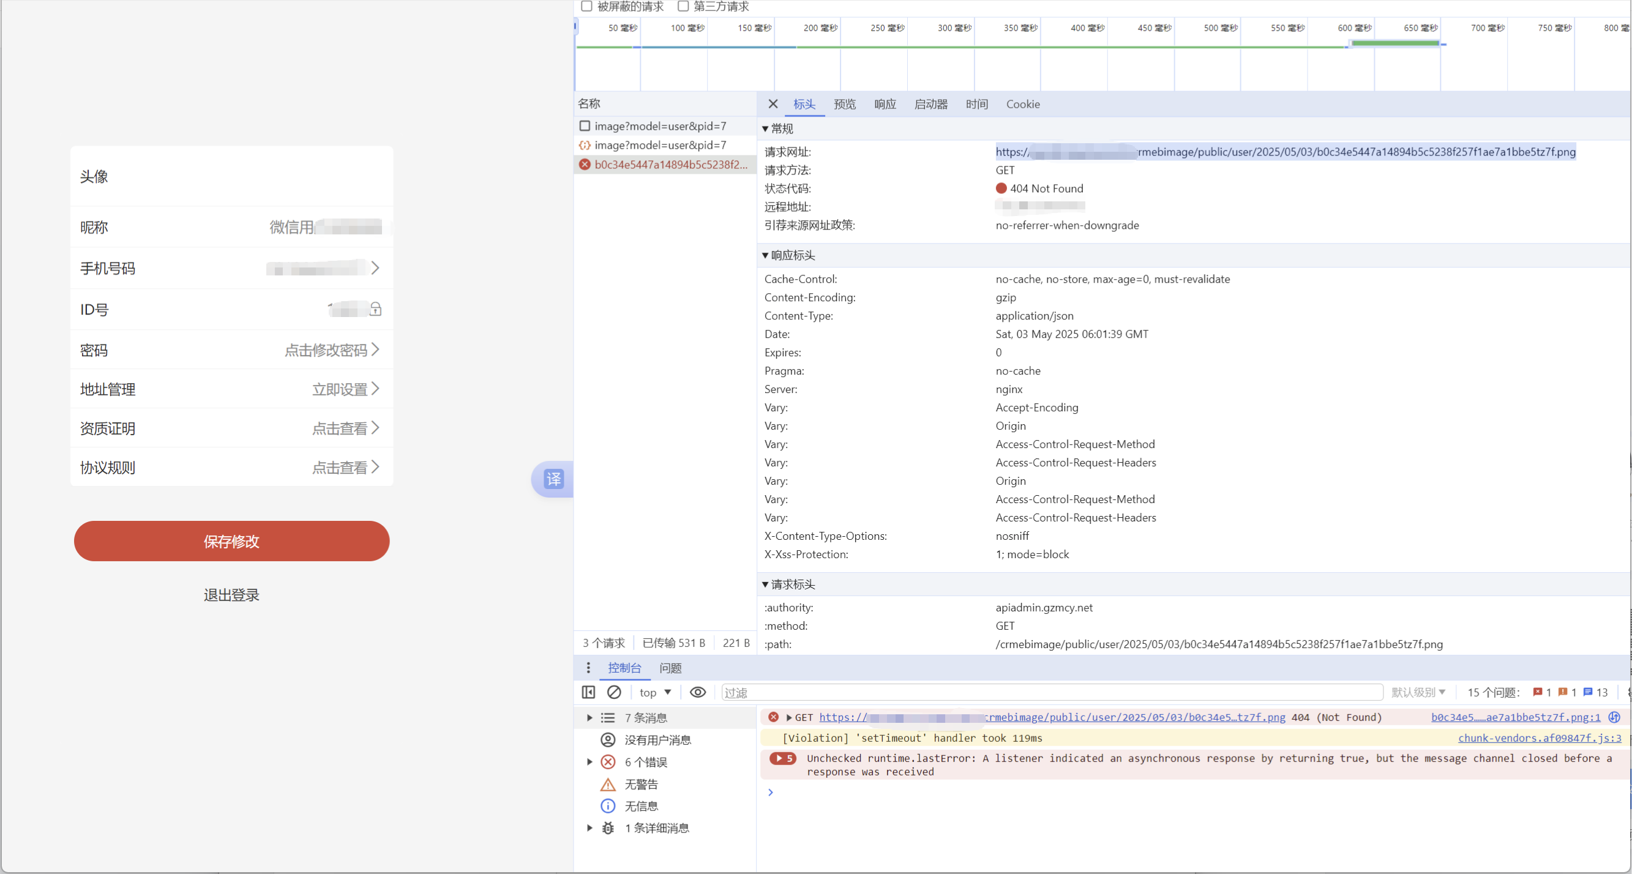
Task: Click the 6 个错误 error filter icon
Action: 608,762
